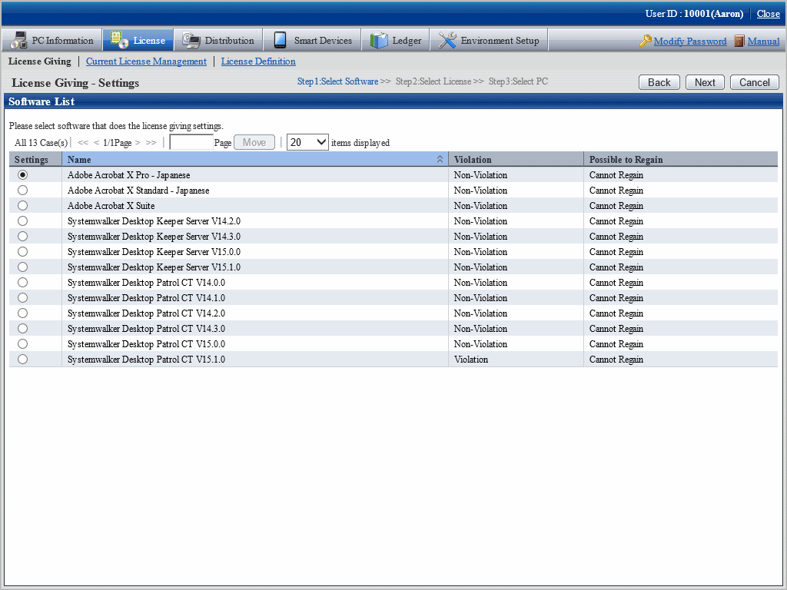Jump to first page with << control

tap(83, 142)
